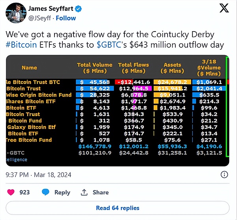Click the 923 likes count
237x220 pixels.
[24, 192]
